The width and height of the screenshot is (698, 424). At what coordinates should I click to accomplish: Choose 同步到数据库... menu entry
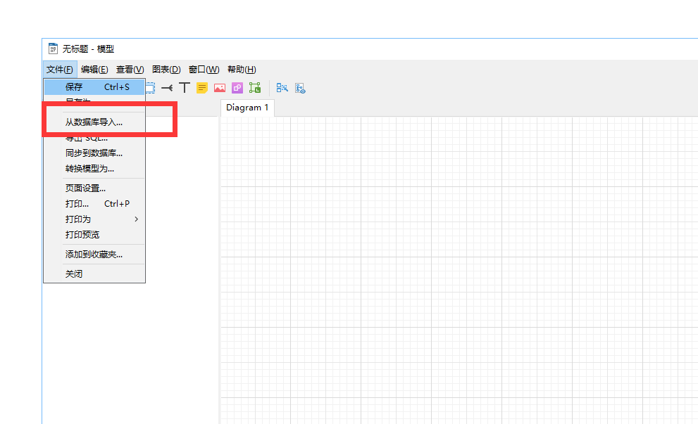(x=94, y=153)
